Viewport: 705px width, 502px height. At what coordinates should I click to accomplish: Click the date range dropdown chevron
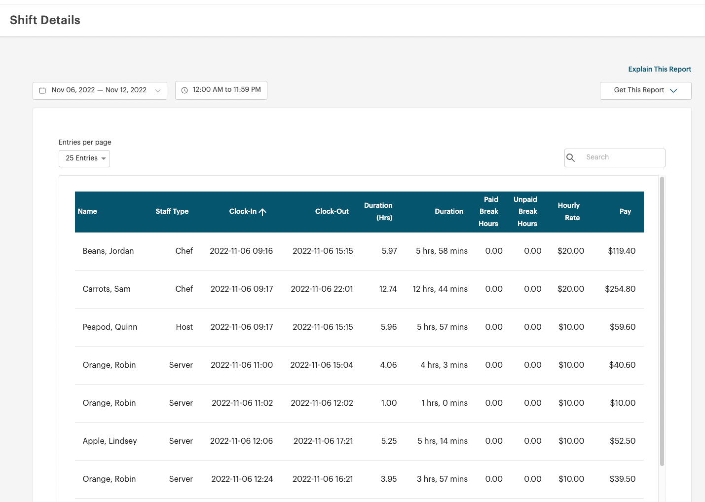point(158,90)
